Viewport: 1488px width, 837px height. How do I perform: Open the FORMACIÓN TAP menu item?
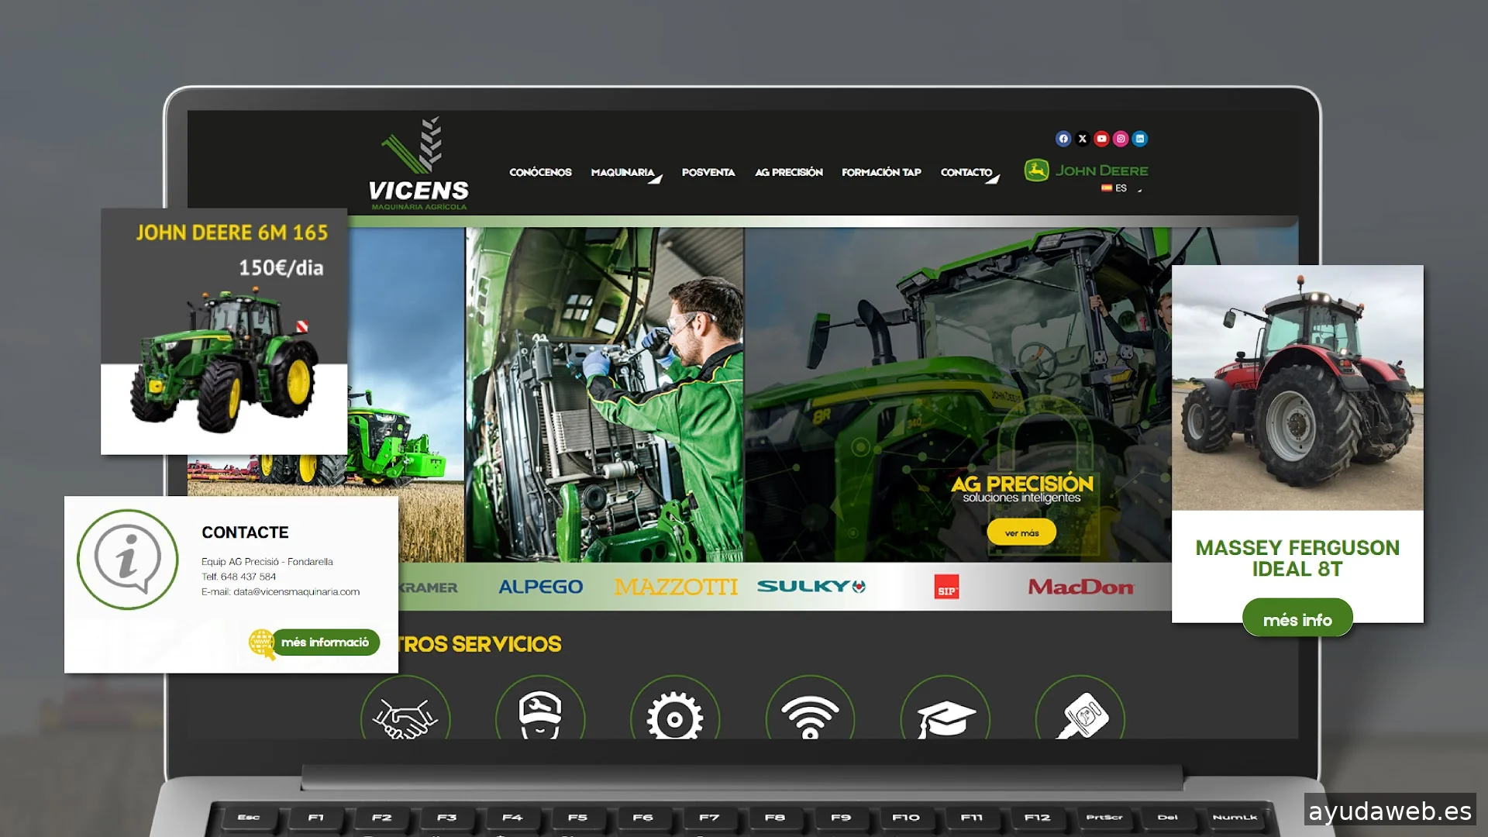(x=881, y=172)
